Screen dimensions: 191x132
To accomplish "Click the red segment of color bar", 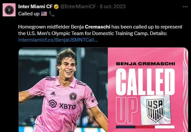I will click(145, 127).
